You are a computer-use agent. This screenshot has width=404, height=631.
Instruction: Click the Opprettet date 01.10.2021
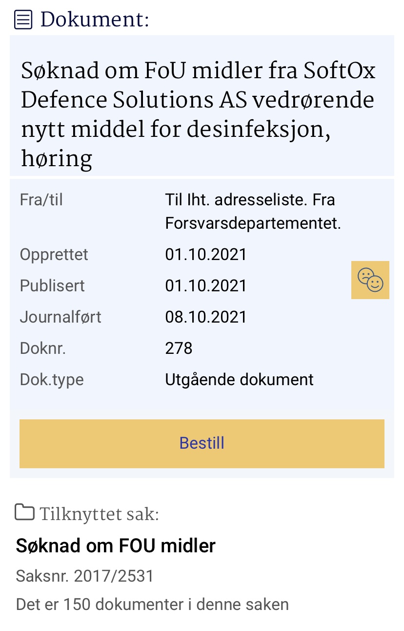[206, 255]
